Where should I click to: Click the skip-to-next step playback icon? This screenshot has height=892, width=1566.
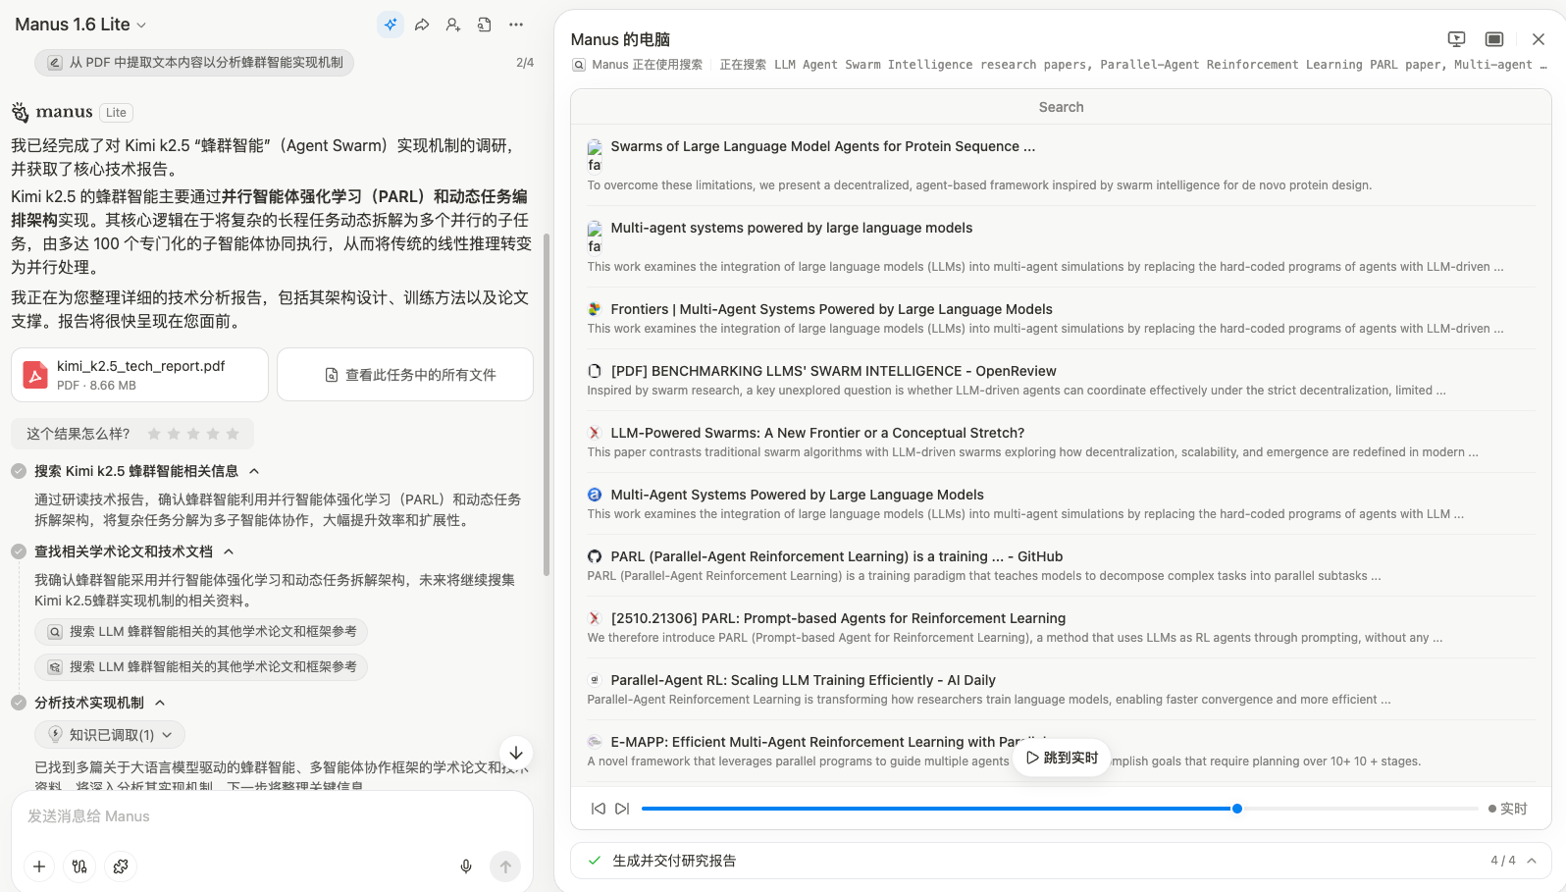coord(622,809)
